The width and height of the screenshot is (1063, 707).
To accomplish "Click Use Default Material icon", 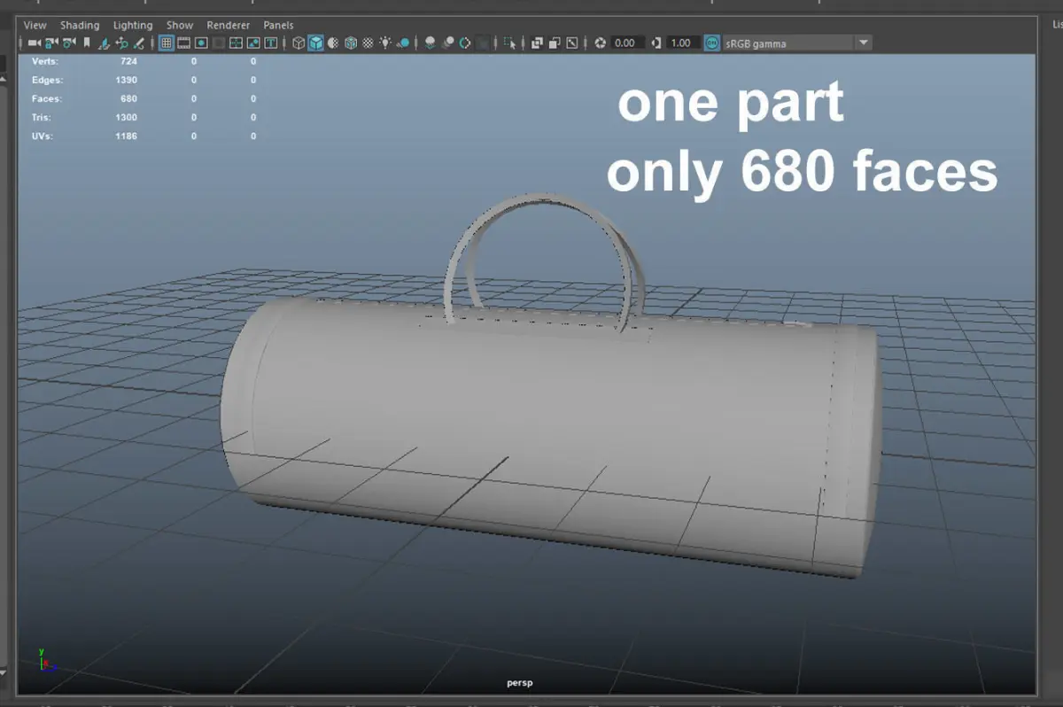I will coord(333,43).
